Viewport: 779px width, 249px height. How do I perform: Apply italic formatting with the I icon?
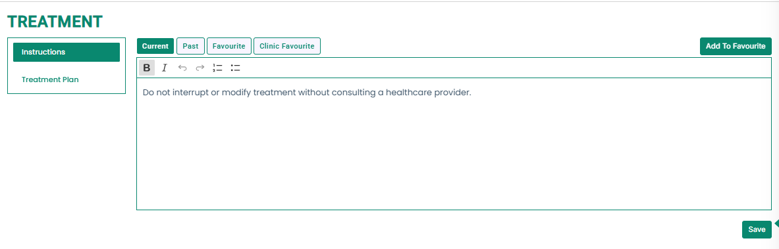coord(165,68)
